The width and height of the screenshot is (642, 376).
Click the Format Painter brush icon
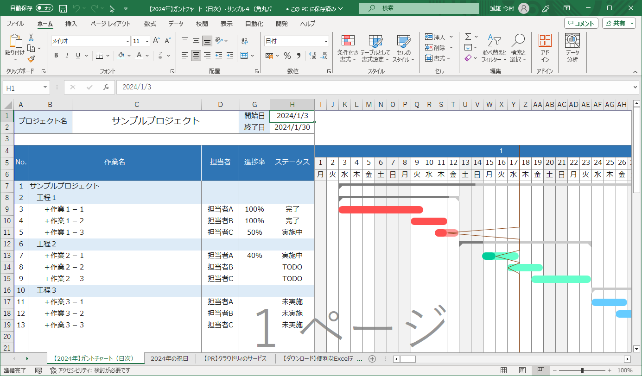31,59
